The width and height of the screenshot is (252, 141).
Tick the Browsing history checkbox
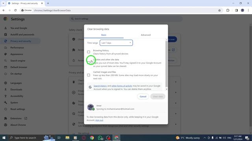(89, 52)
